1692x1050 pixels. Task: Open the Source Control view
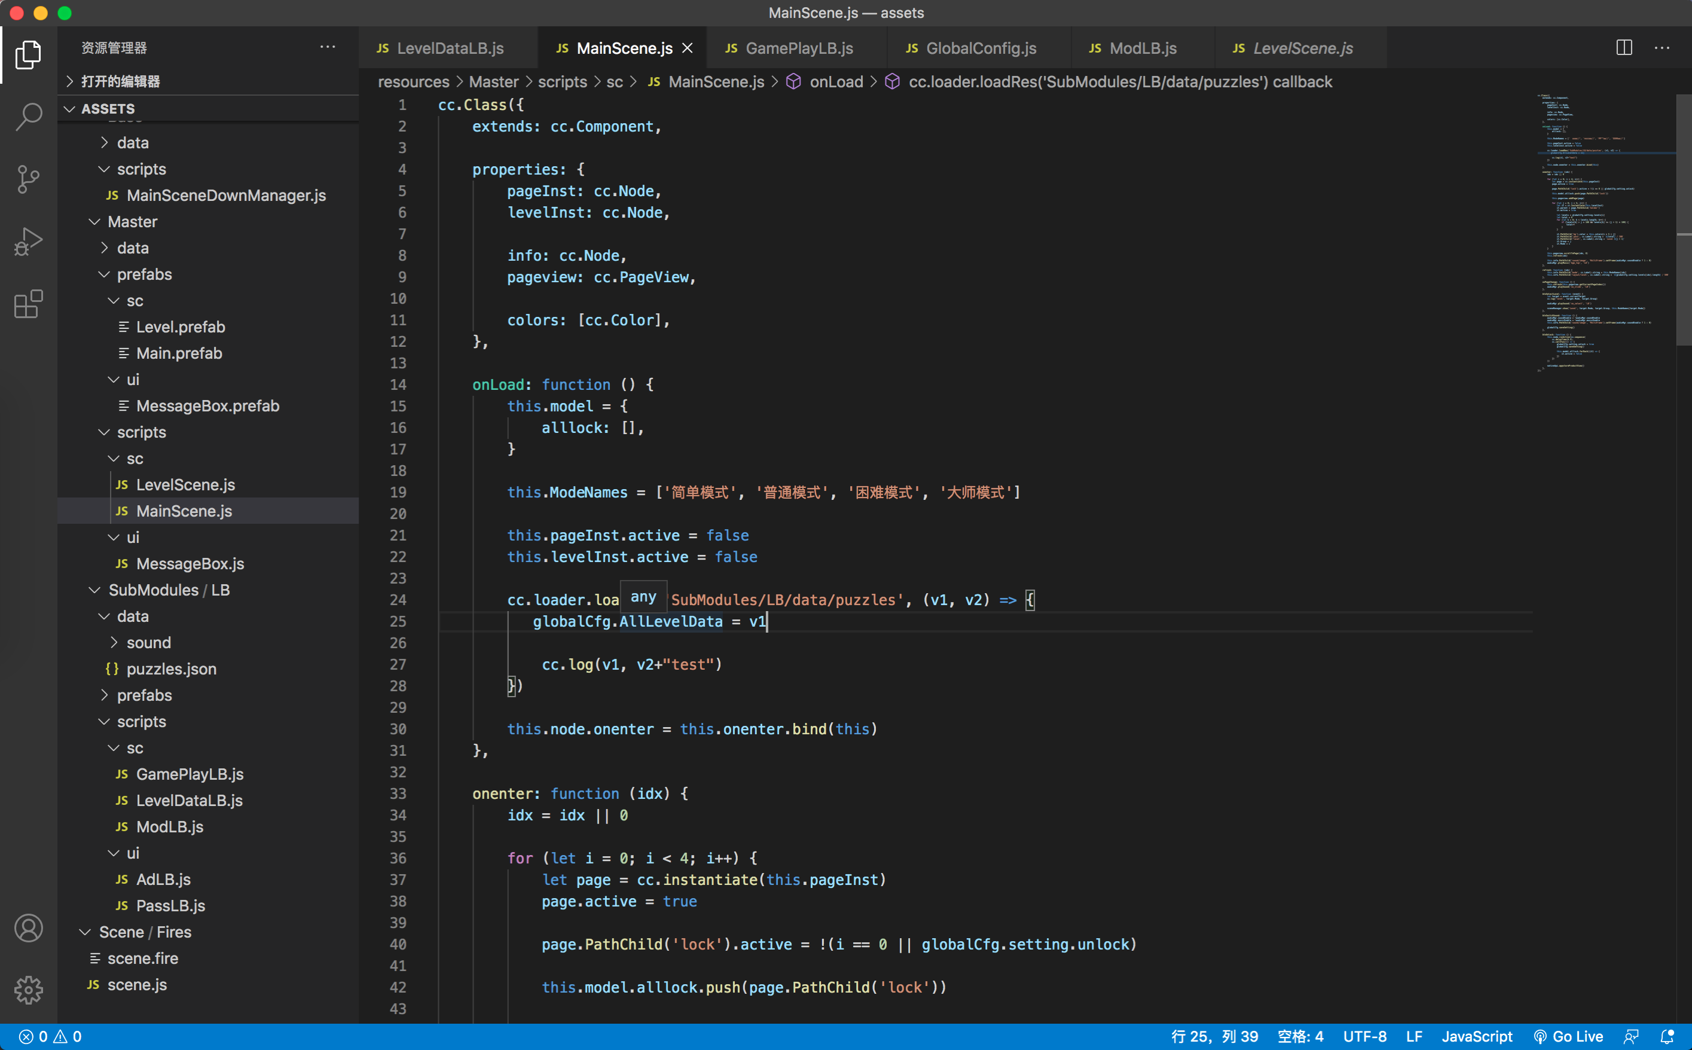coord(28,179)
